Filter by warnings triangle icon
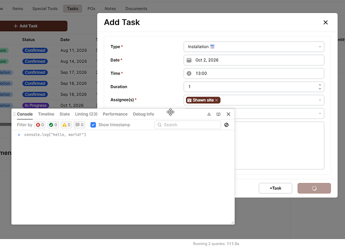This screenshot has height=248, width=345. click(64, 125)
